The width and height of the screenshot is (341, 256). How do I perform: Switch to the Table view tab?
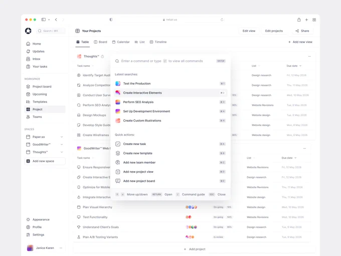pyautogui.click(x=83, y=42)
